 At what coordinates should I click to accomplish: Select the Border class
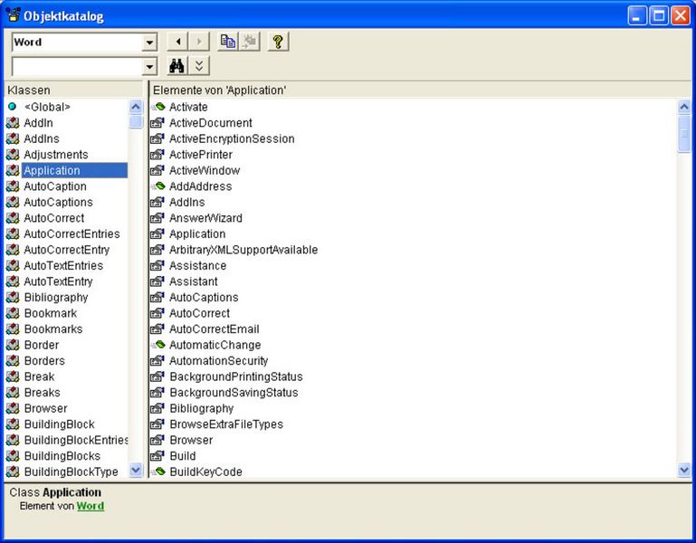tap(42, 345)
